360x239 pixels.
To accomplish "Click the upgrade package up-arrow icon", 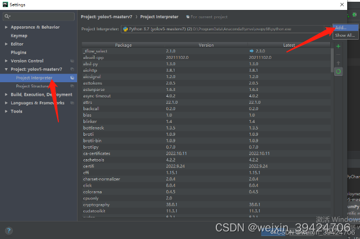I will click(338, 63).
